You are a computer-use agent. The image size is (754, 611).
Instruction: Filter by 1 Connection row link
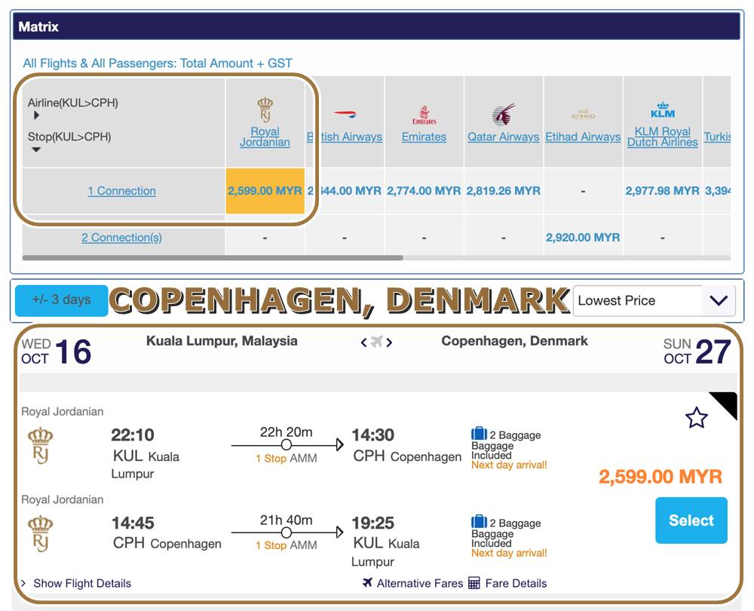[x=121, y=191]
